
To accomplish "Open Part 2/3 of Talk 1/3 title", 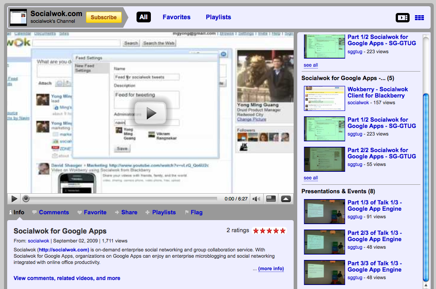I will click(375, 236).
